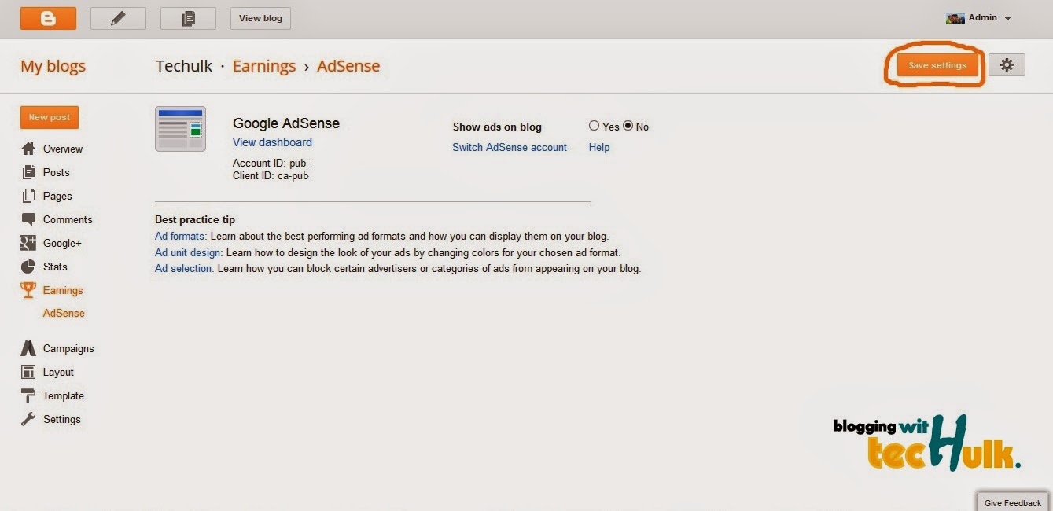This screenshot has width=1053, height=511.
Task: Click the Google AdSense thumbnail image
Action: 180,129
